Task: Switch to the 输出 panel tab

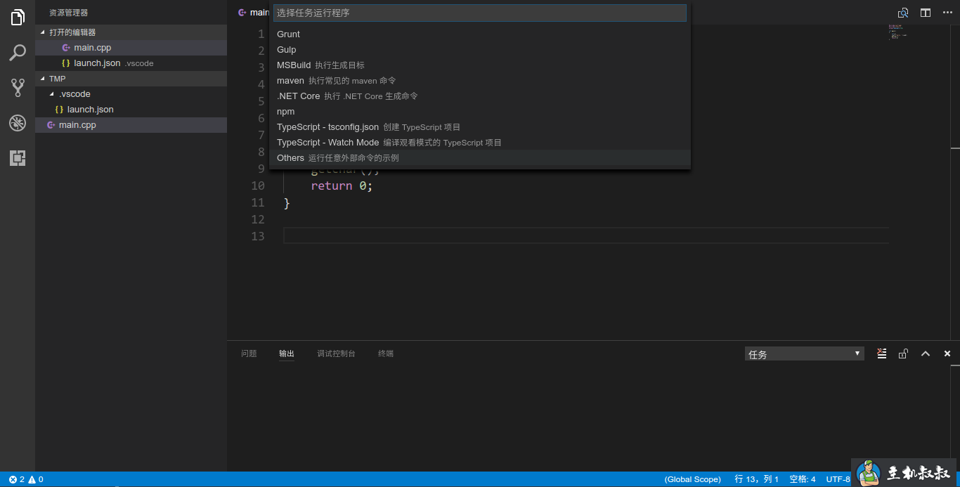Action: click(287, 353)
